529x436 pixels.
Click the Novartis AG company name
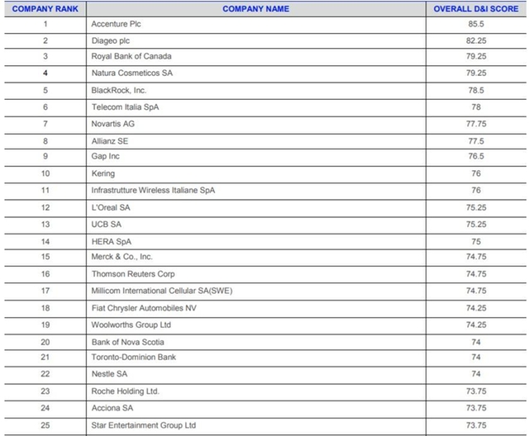[112, 124]
